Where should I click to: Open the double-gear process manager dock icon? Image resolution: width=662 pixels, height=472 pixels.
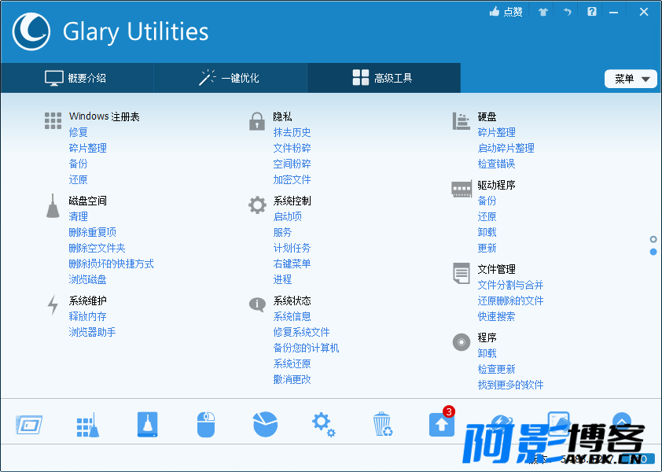point(323,425)
